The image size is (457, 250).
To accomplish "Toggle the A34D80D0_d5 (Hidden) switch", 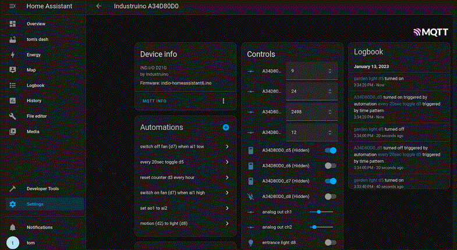I will coord(330,151).
